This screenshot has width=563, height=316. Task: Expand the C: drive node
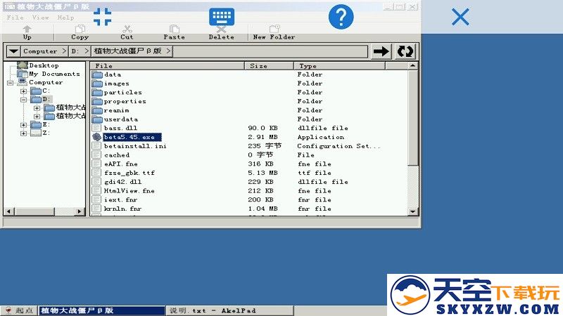pos(24,91)
